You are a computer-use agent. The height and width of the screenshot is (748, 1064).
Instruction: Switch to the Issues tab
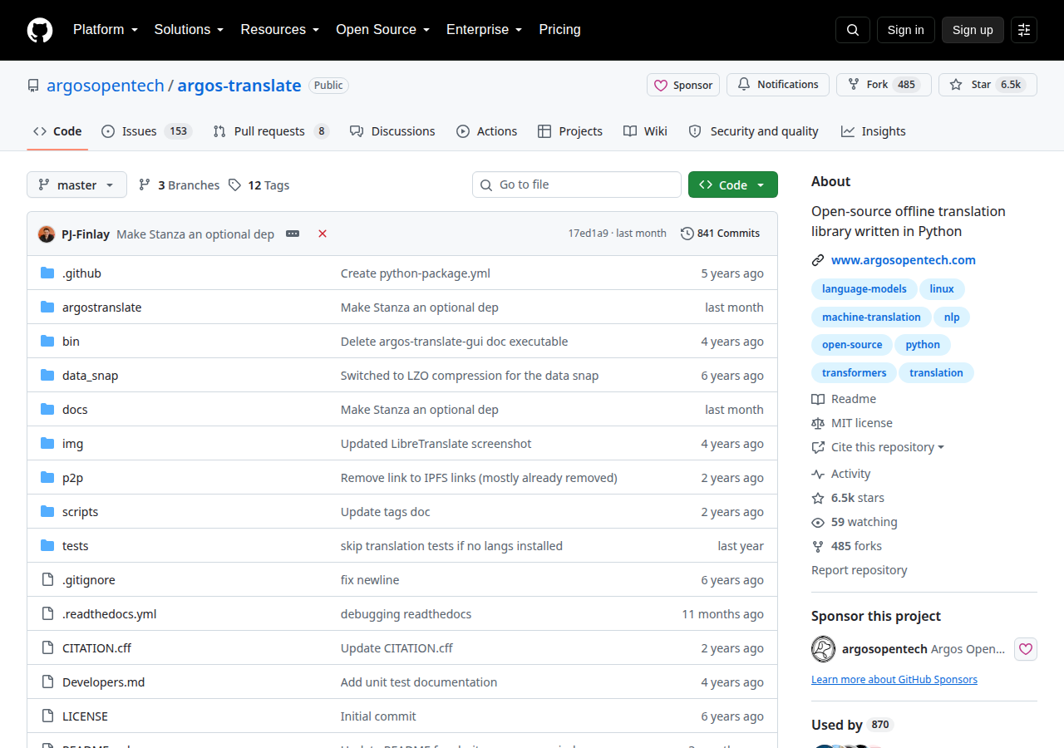click(147, 131)
